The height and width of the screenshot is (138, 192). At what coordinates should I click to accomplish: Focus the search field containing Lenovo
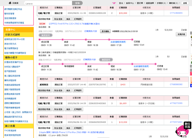pyautogui.click(x=48, y=3)
